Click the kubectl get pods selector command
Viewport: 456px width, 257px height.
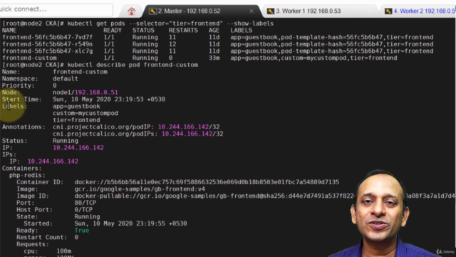coord(170,24)
